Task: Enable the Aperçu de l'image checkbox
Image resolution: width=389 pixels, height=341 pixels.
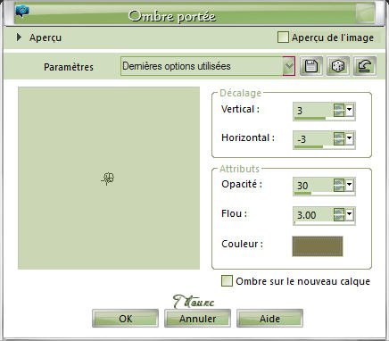Action: point(283,37)
